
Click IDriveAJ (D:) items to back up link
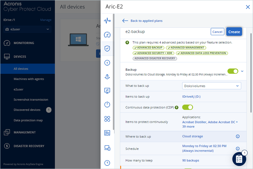pos(191,97)
